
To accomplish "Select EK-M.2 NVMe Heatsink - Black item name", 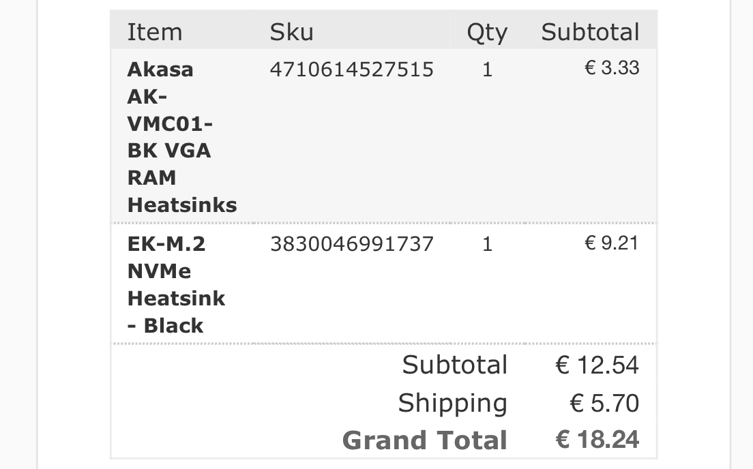I will coord(176,285).
